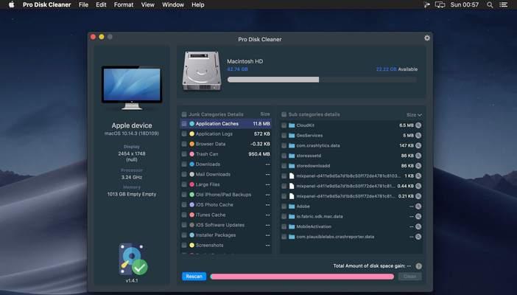
Task: Open Spotlight search in menu bar
Action: pos(490,4)
